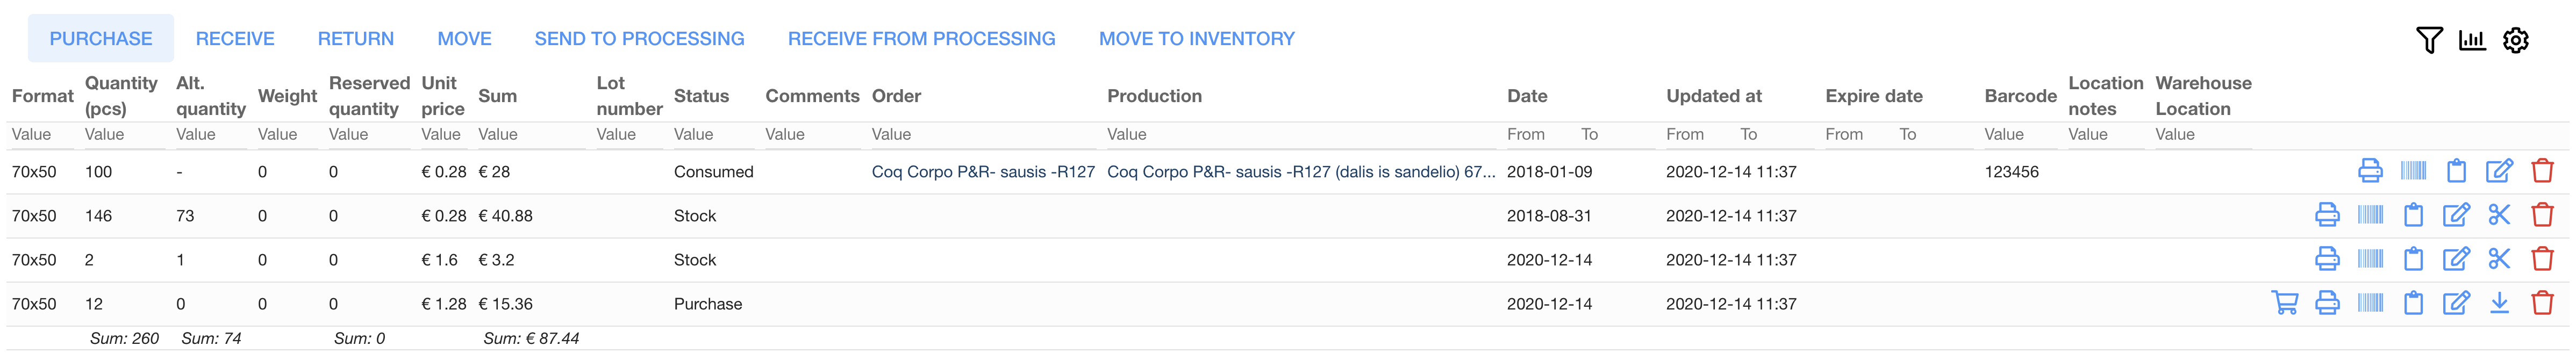
Task: Print the Consumed row via printer icon
Action: pyautogui.click(x=2370, y=171)
